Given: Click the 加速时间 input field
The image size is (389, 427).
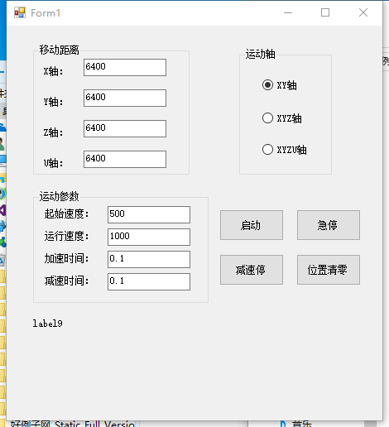Looking at the screenshot, I should (x=149, y=259).
